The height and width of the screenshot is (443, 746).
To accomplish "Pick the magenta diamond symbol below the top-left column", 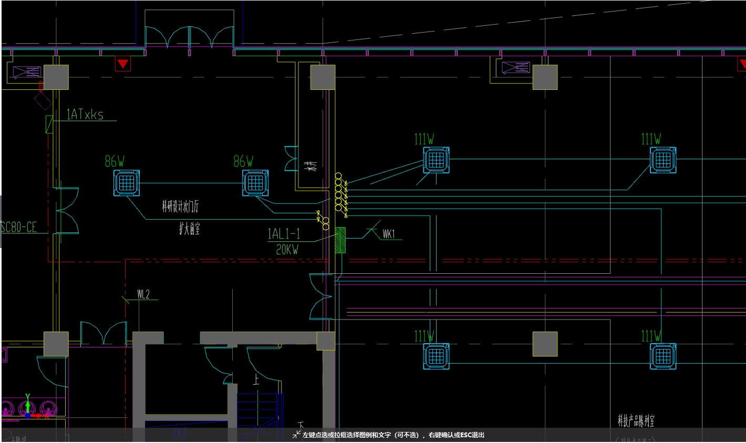I will [x=43, y=100].
